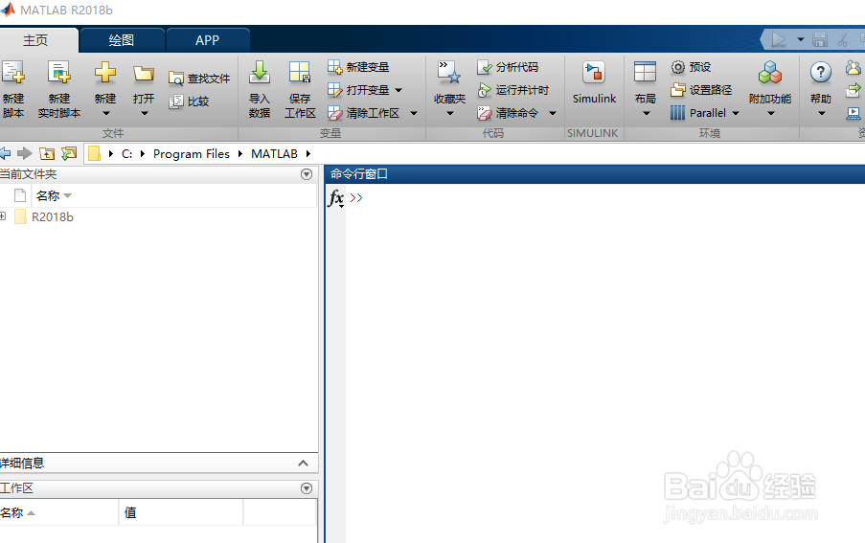The height and width of the screenshot is (543, 865).
Task: Click the 新建实时脚本 (New Live Script) icon
Action: (59, 72)
